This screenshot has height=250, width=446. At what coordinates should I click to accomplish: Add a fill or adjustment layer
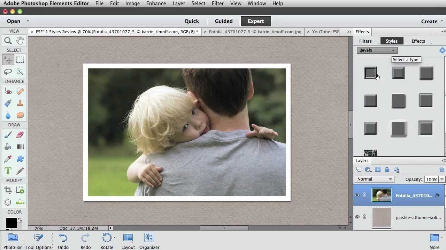pyautogui.click(x=368, y=170)
